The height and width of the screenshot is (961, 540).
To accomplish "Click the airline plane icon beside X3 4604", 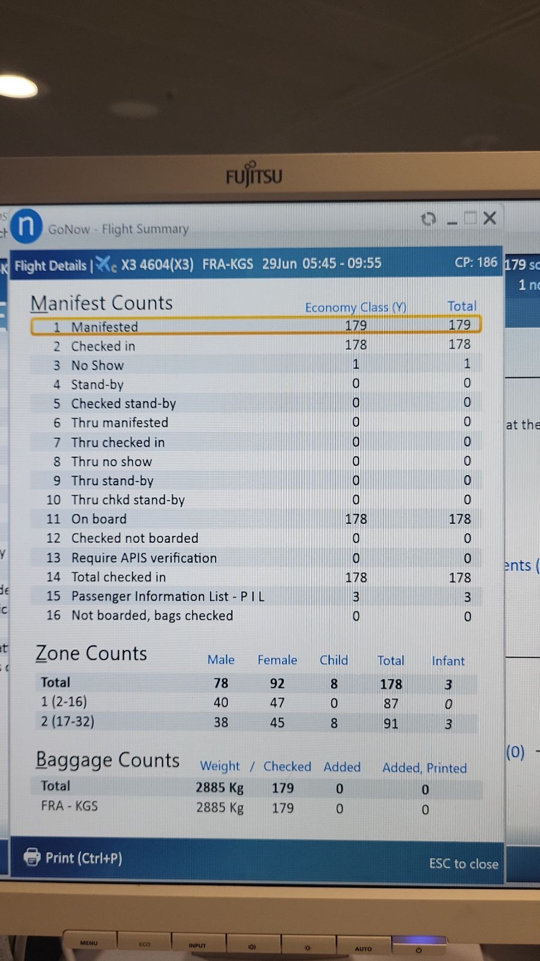I will 106,264.
